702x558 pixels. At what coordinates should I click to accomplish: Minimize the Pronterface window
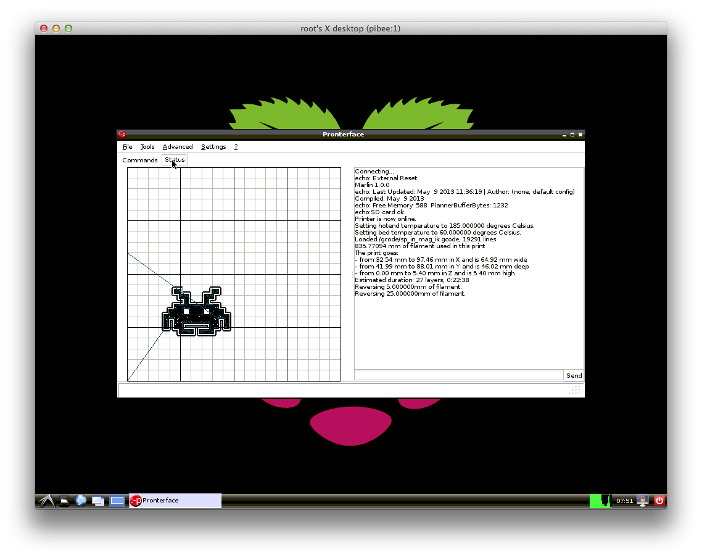564,135
